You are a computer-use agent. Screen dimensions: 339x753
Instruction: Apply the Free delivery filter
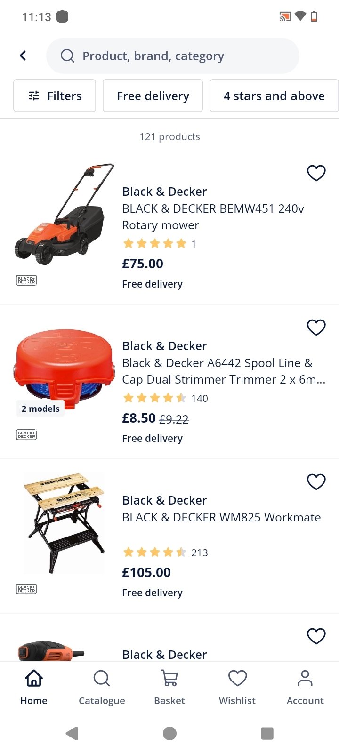click(153, 96)
